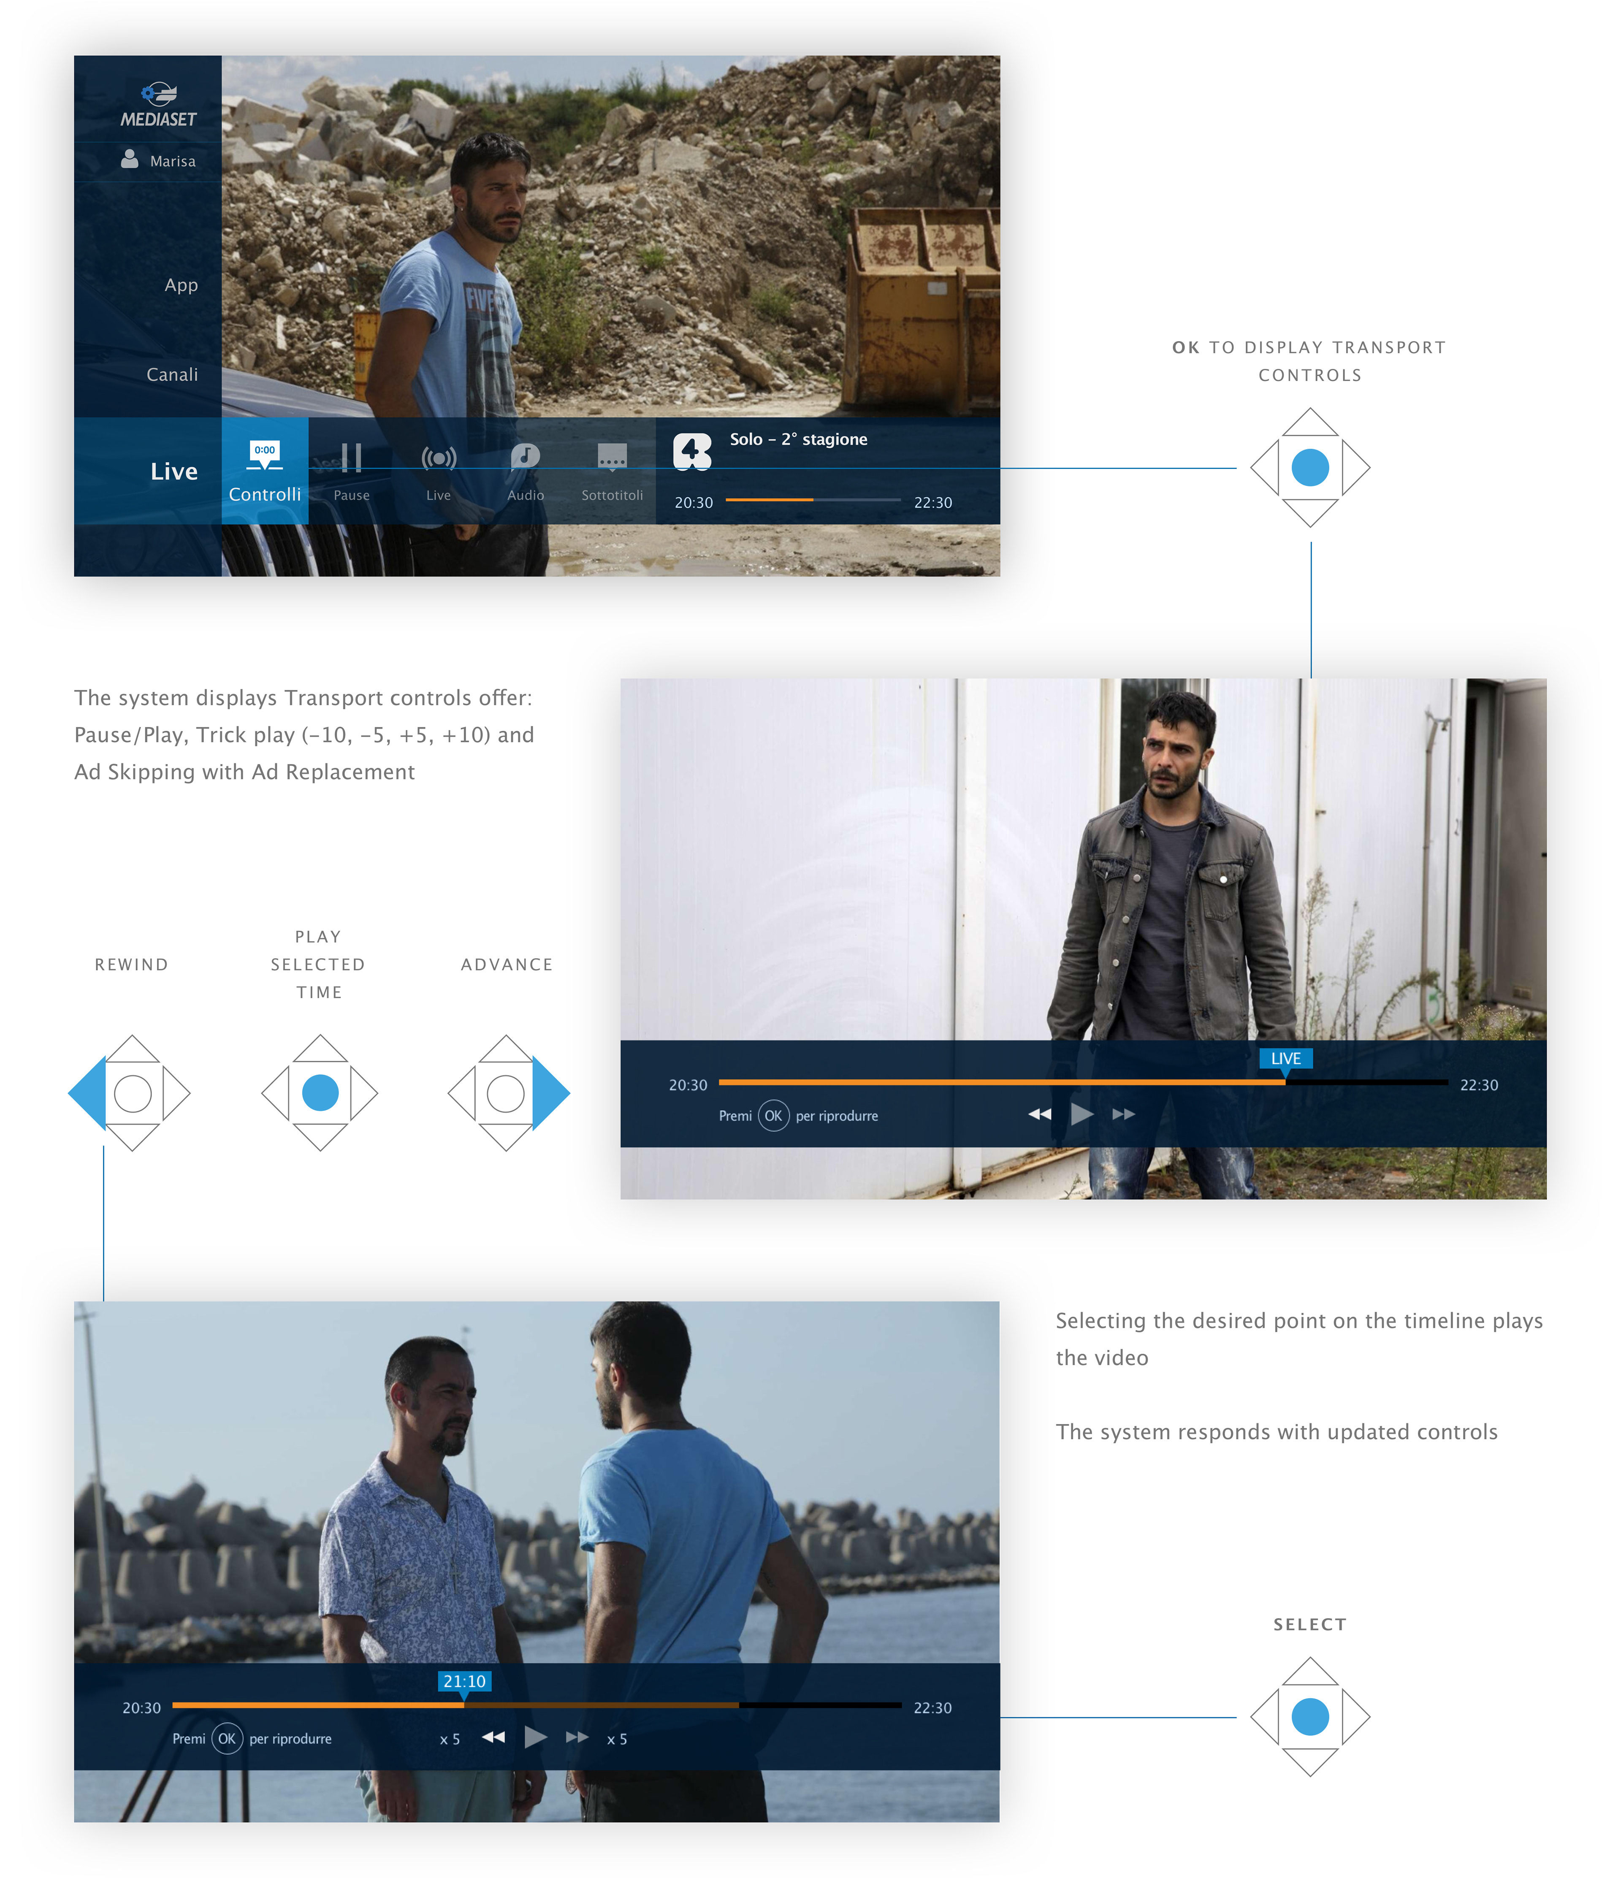The width and height of the screenshot is (1621, 1878).
Task: Click the Rete 4 channel logo
Action: (x=692, y=451)
